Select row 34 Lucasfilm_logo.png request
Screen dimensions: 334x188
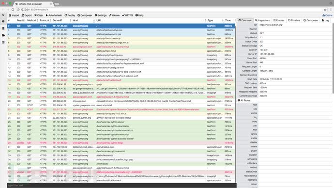coord(121,159)
